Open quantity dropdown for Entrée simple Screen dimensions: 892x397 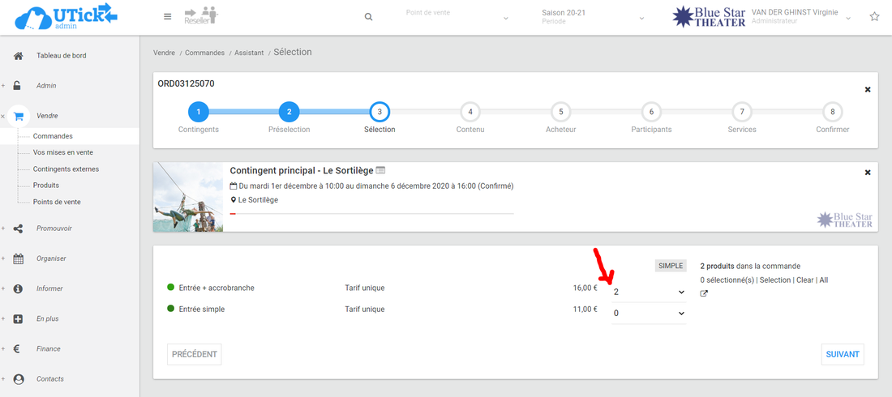pos(649,314)
